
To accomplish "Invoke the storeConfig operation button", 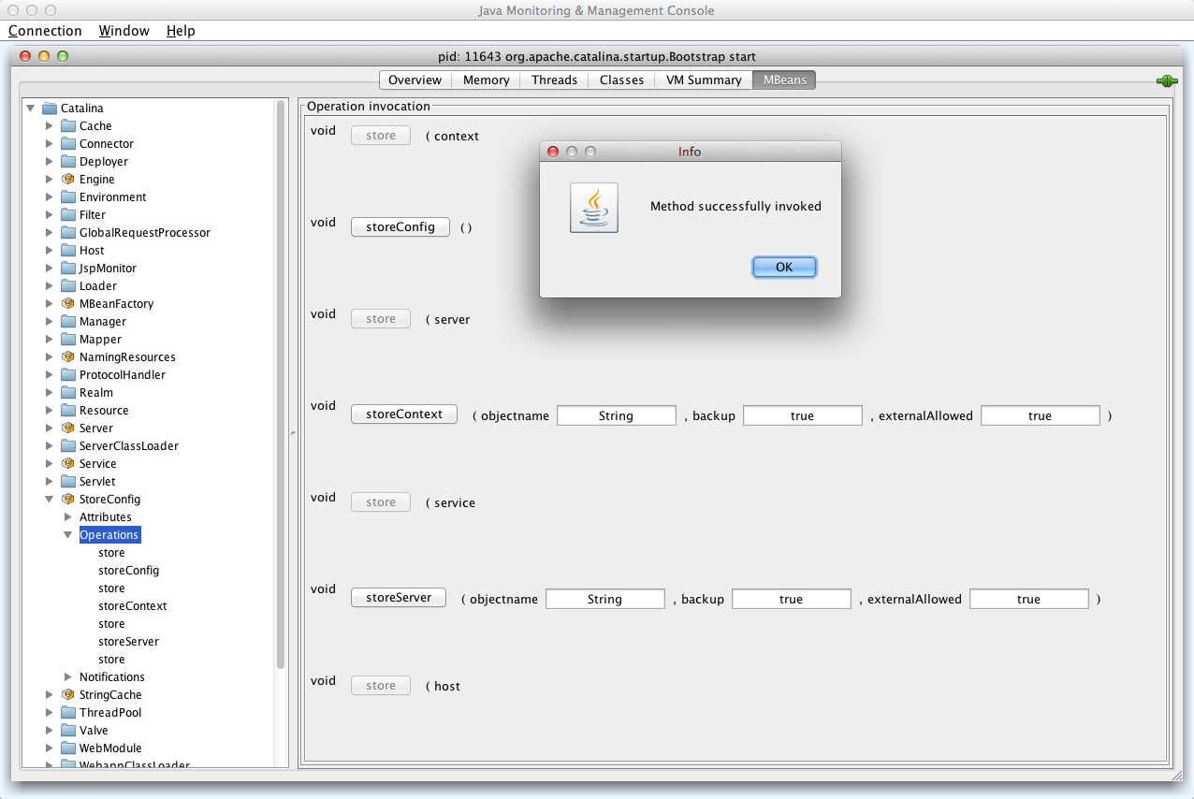I will [400, 227].
